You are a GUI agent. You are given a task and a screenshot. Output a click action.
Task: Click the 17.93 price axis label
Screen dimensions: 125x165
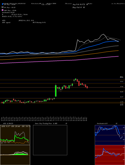(x=122, y=86)
